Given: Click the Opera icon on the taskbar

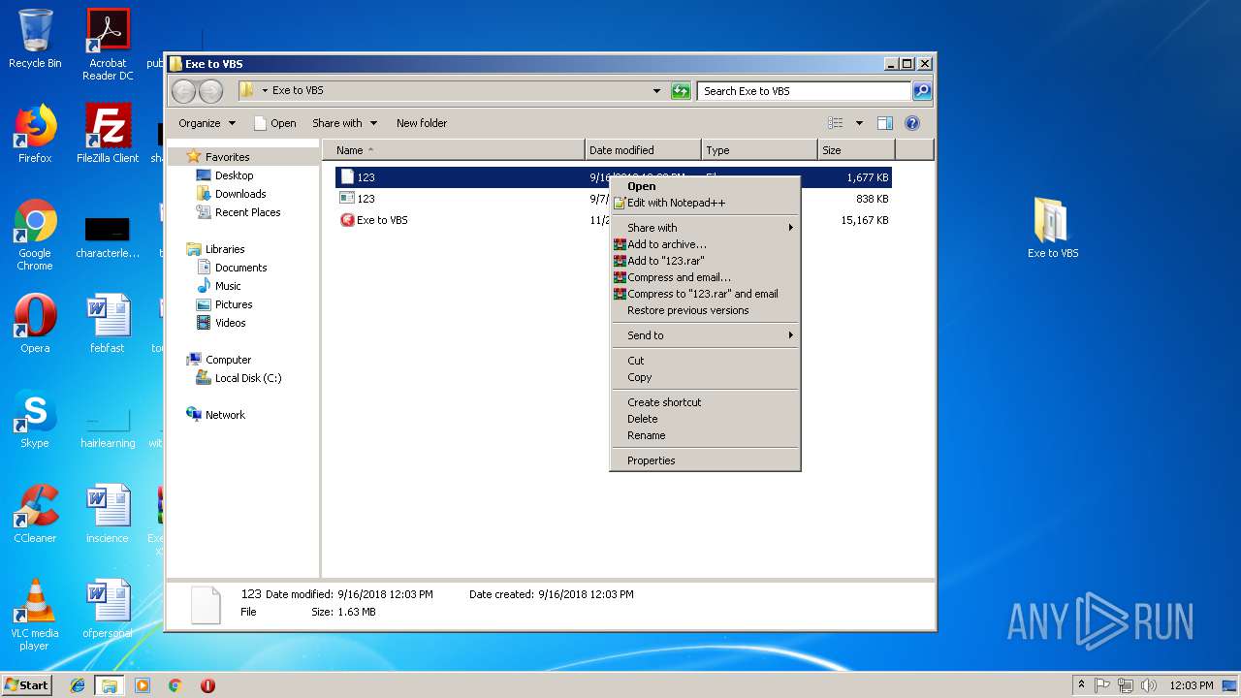Looking at the screenshot, I should pos(207,685).
